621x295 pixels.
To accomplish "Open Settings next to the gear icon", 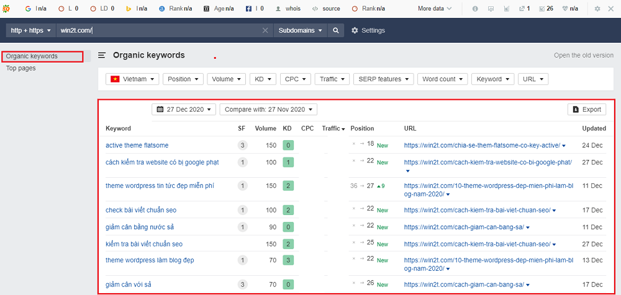I will tap(368, 30).
